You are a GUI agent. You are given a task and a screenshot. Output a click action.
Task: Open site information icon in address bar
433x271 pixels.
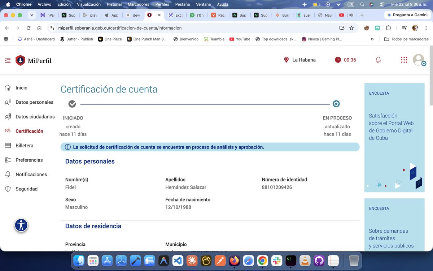click(x=52, y=28)
